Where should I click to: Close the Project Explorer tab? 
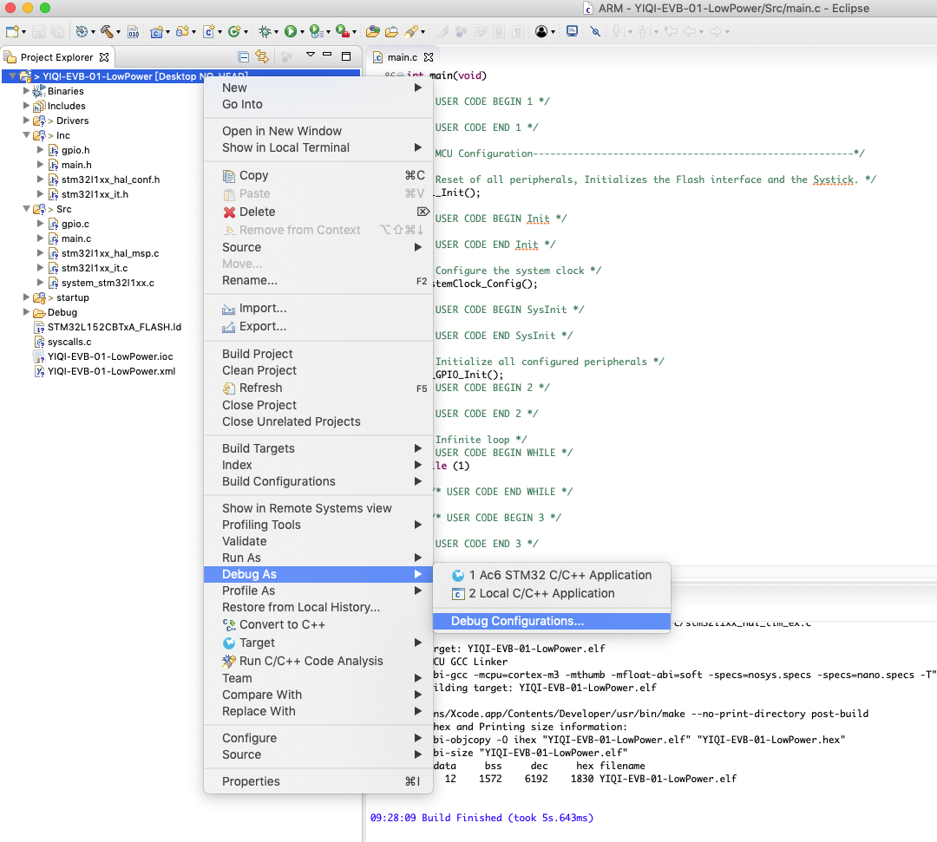[x=105, y=57]
